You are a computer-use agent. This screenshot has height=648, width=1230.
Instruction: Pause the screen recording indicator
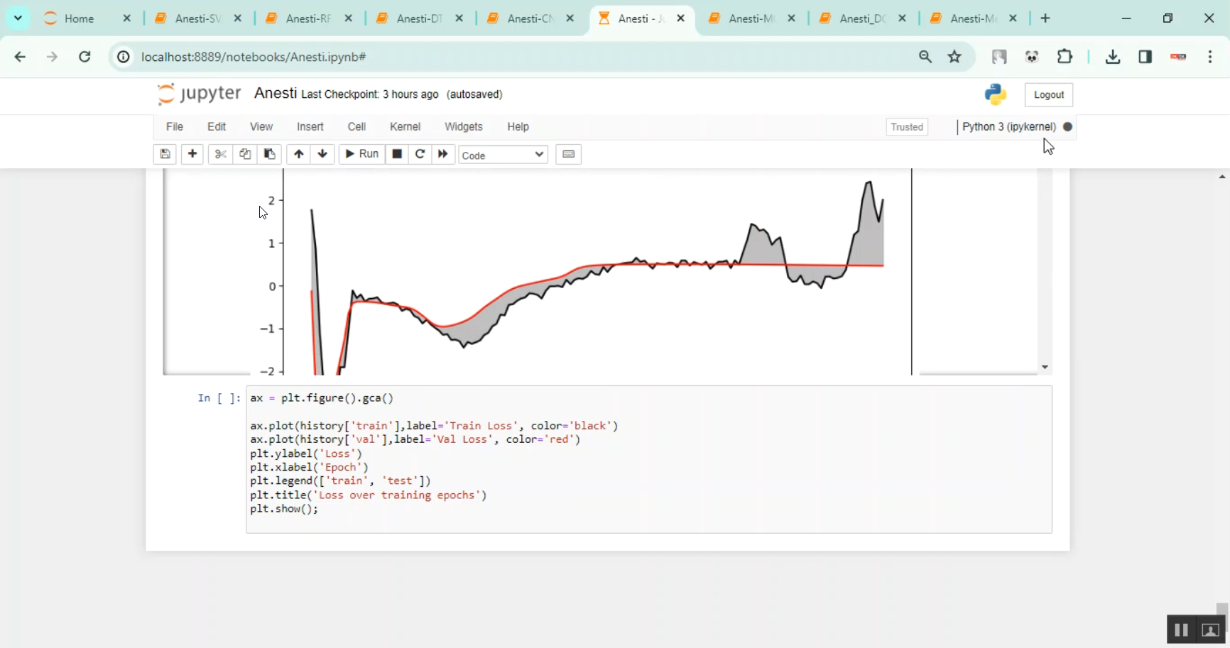[x=1181, y=630]
